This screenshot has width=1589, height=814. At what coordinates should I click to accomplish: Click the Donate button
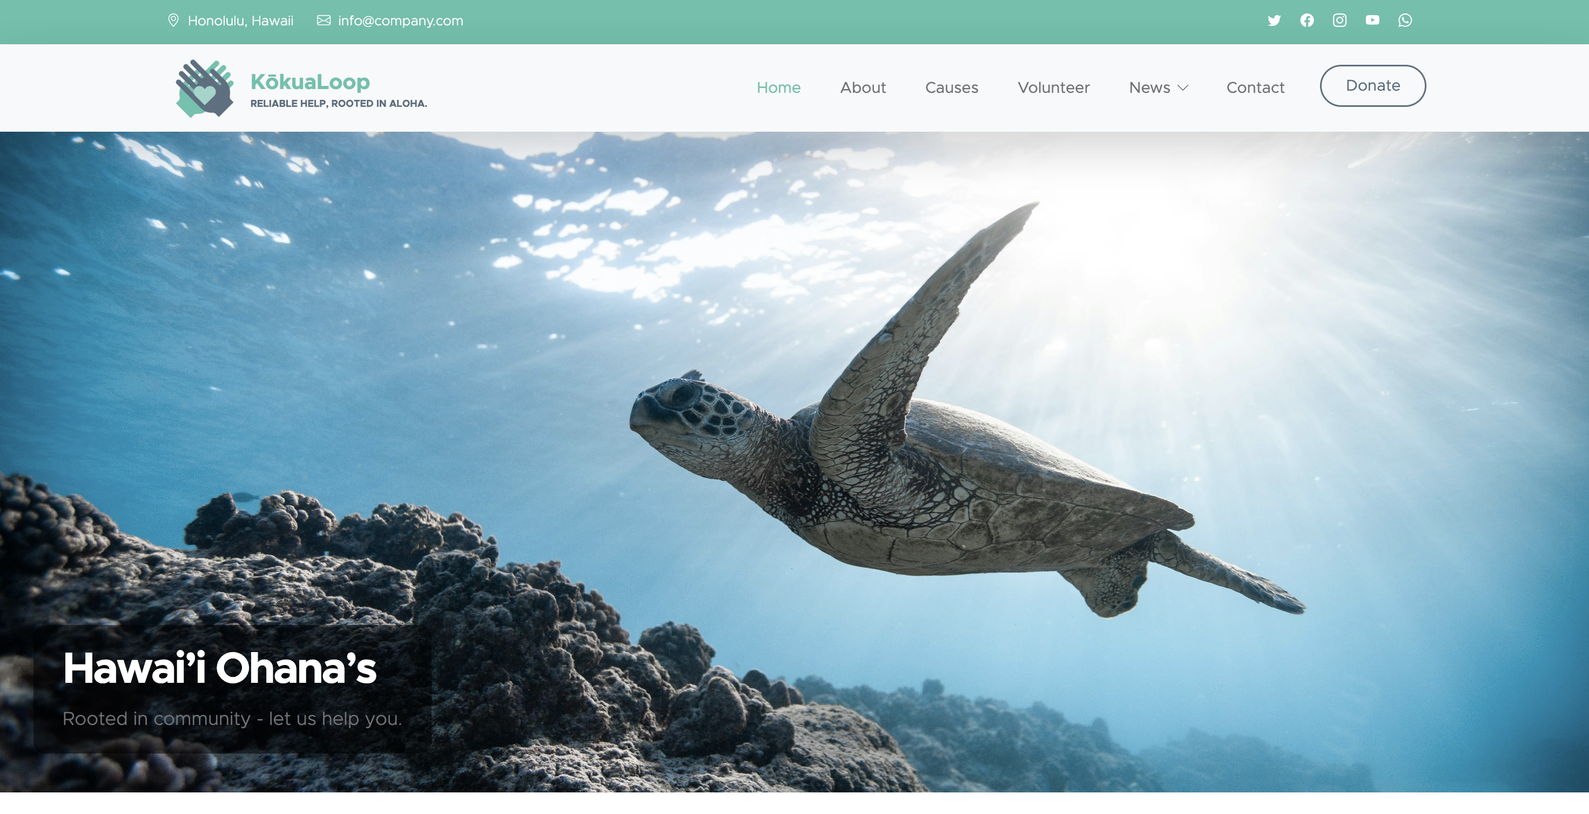tap(1372, 86)
